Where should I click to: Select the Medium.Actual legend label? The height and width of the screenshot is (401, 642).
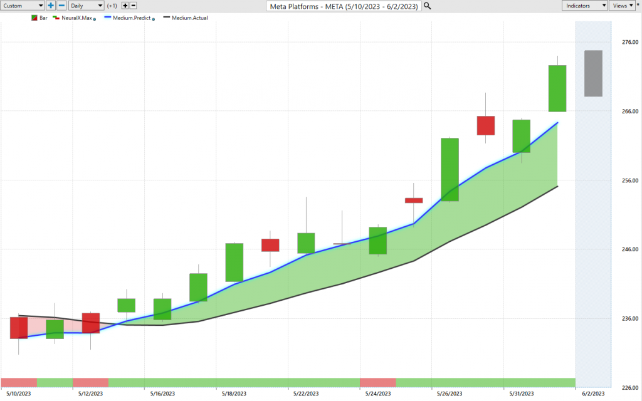pyautogui.click(x=190, y=18)
